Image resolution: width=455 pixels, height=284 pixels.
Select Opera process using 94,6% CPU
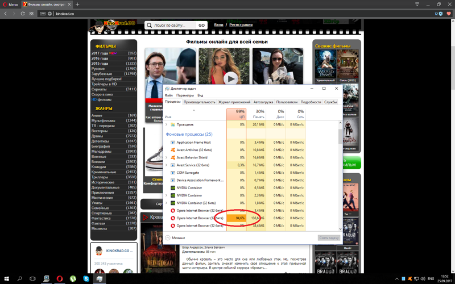coord(235,218)
